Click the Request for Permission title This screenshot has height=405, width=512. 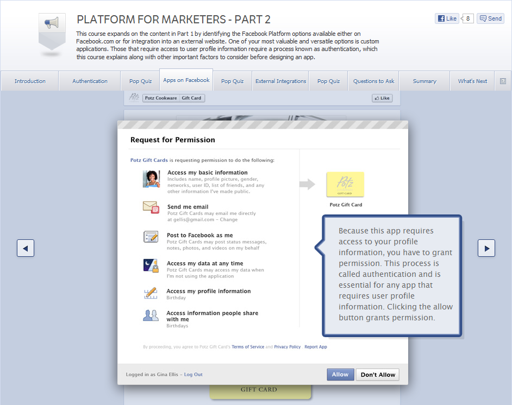[x=173, y=140]
